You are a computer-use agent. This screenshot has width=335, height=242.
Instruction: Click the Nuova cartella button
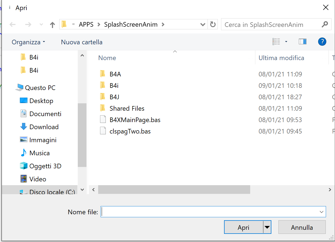[x=82, y=42]
